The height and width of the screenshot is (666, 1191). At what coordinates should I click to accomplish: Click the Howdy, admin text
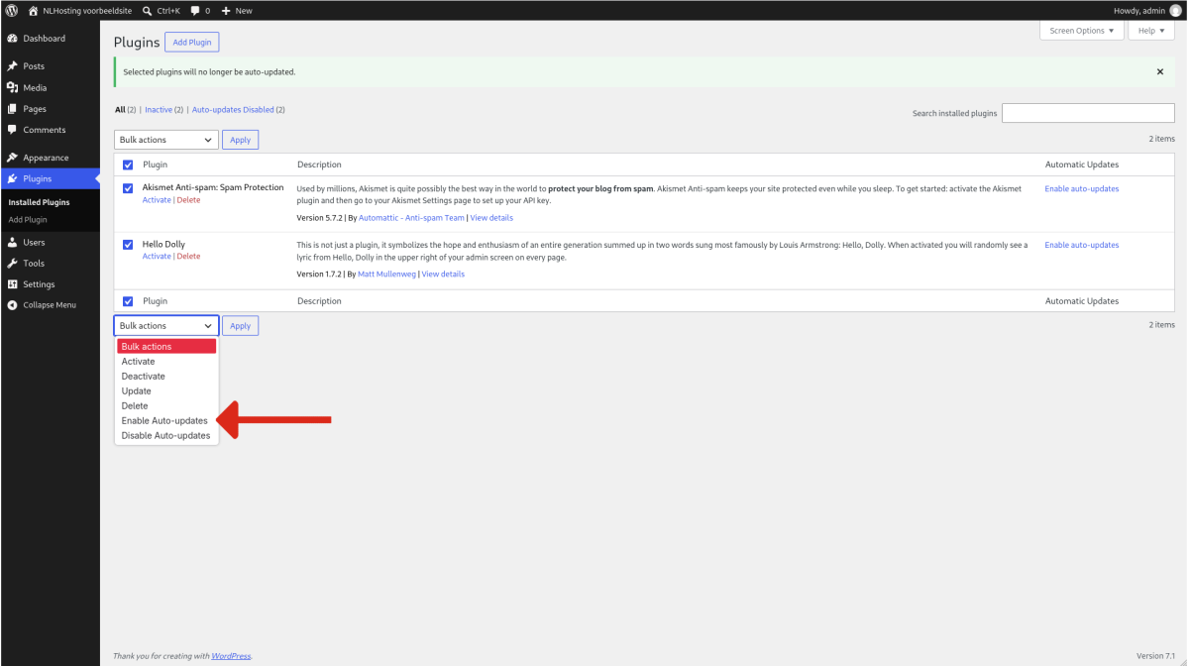[x=1139, y=11]
